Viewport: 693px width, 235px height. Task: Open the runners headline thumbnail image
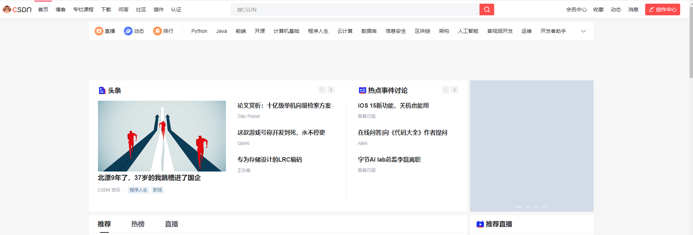[x=162, y=136]
